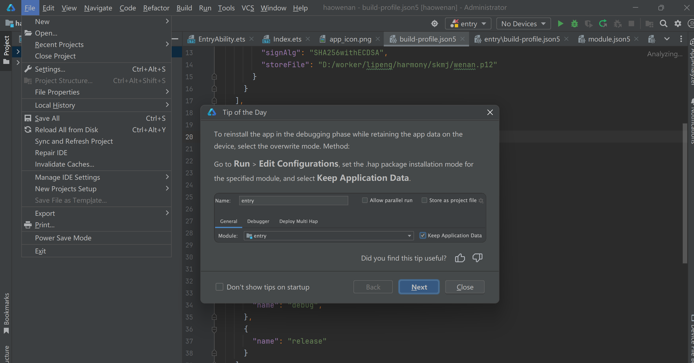This screenshot has height=363, width=694.
Task: Uncheck Keep Application Data checkbox
Action: point(423,235)
